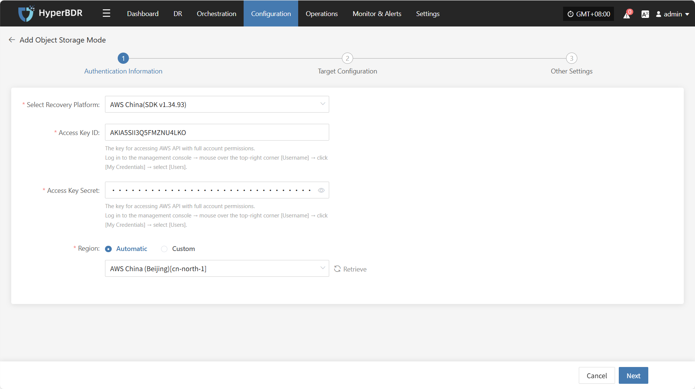
Task: Open the Operations menu
Action: click(x=322, y=13)
